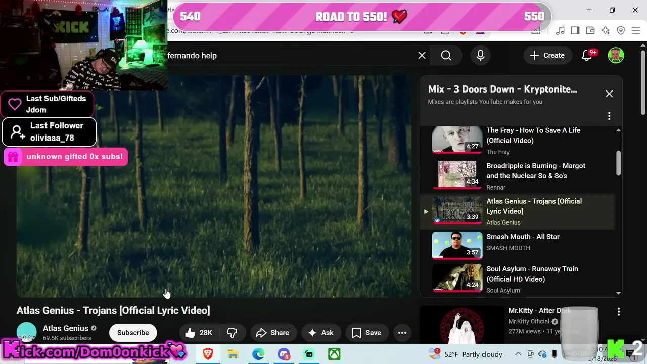This screenshot has height=364, width=647.
Task: Start voice search with the microphone
Action: point(480,56)
